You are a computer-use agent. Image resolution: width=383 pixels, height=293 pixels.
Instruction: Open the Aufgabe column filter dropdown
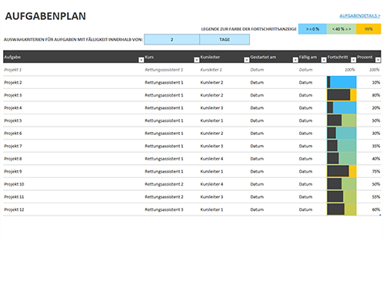(x=141, y=60)
